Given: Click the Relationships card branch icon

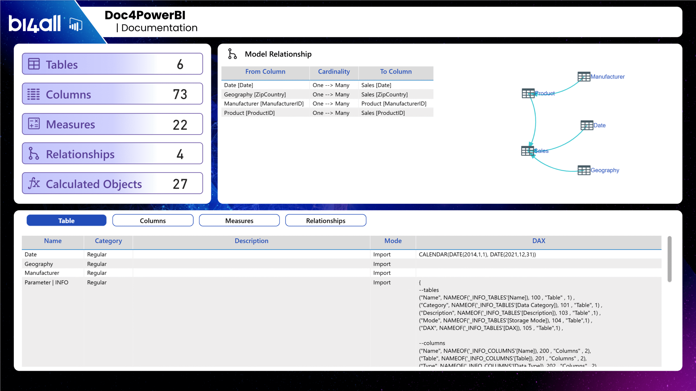Looking at the screenshot, I should click(x=33, y=153).
